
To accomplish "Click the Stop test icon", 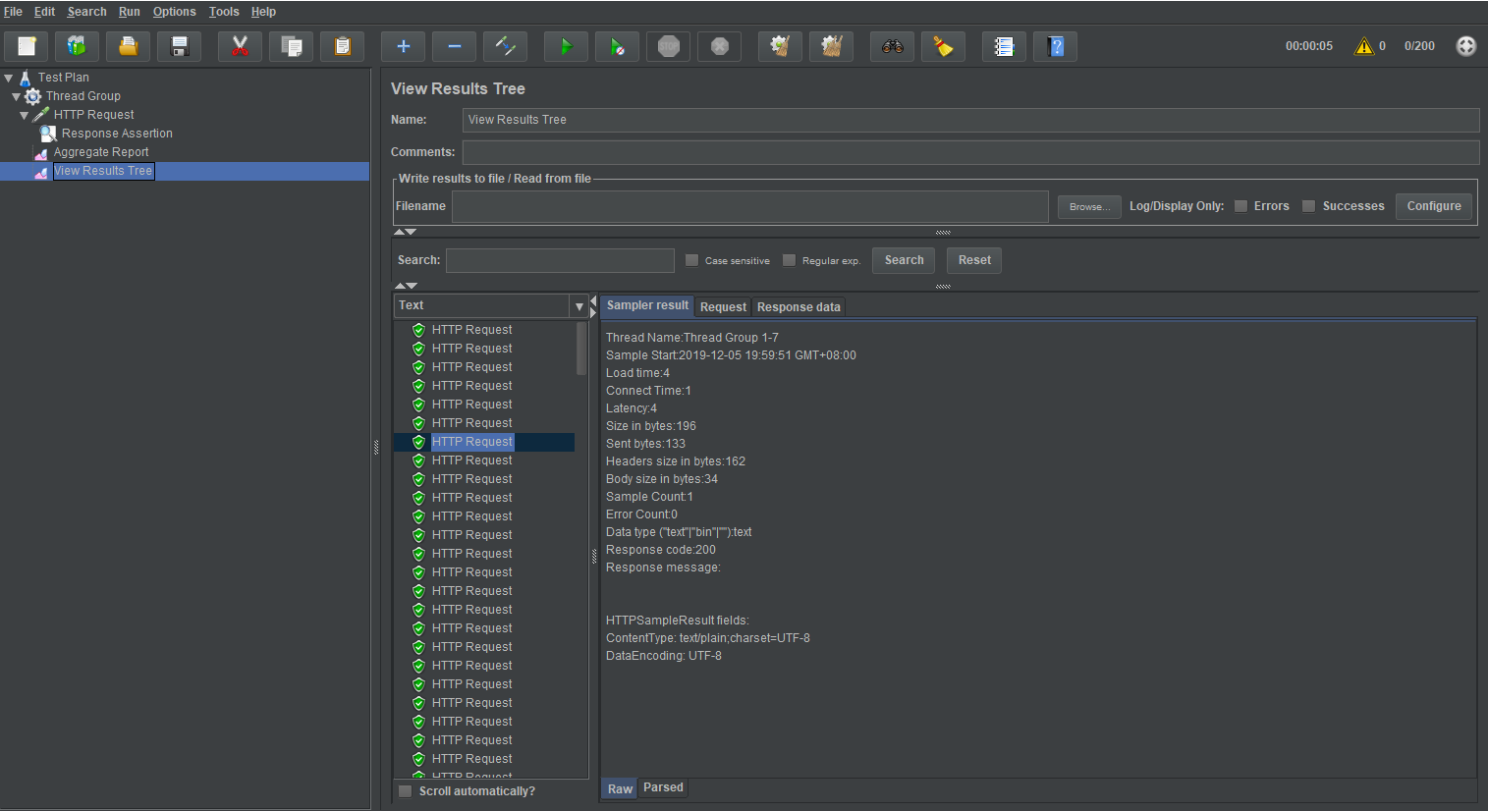I will coord(668,46).
